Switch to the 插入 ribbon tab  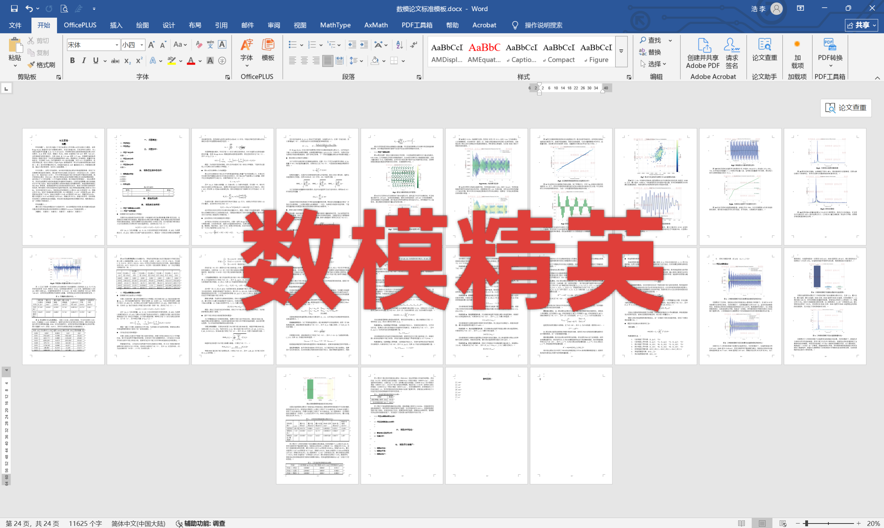[x=116, y=25]
